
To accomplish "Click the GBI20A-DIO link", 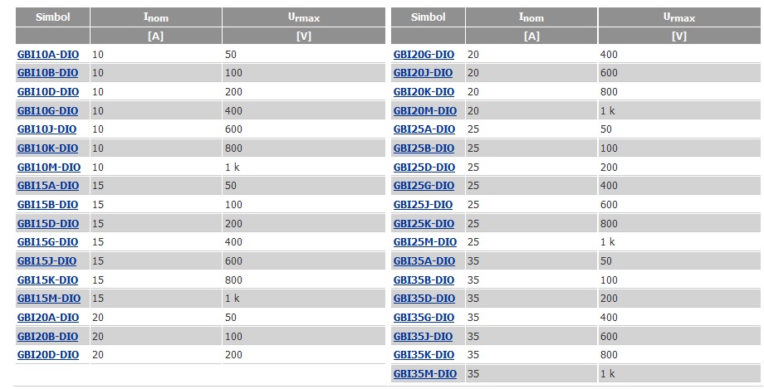I will click(x=48, y=318).
